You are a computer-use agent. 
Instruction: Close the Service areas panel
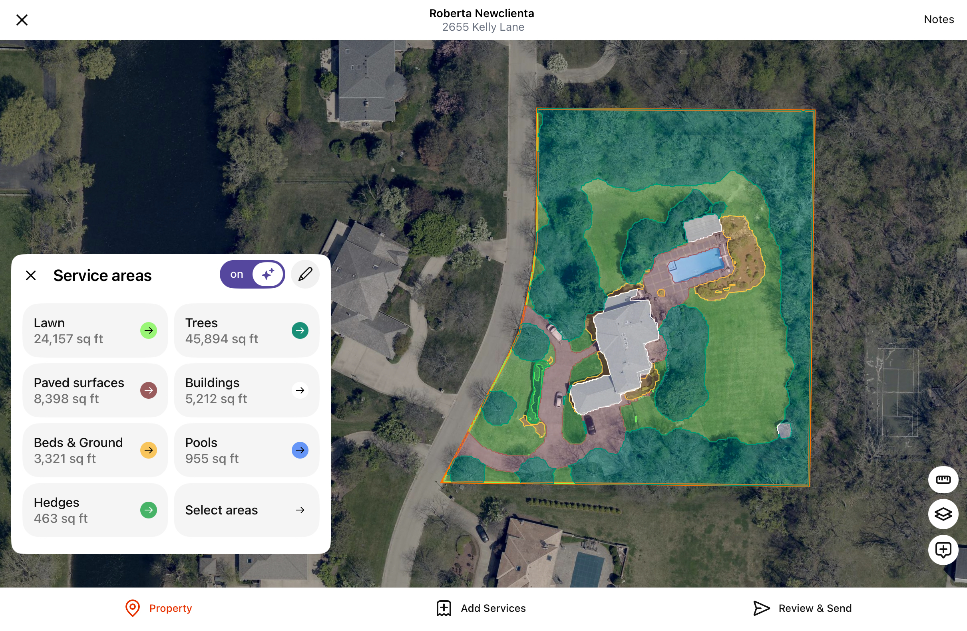(x=31, y=275)
